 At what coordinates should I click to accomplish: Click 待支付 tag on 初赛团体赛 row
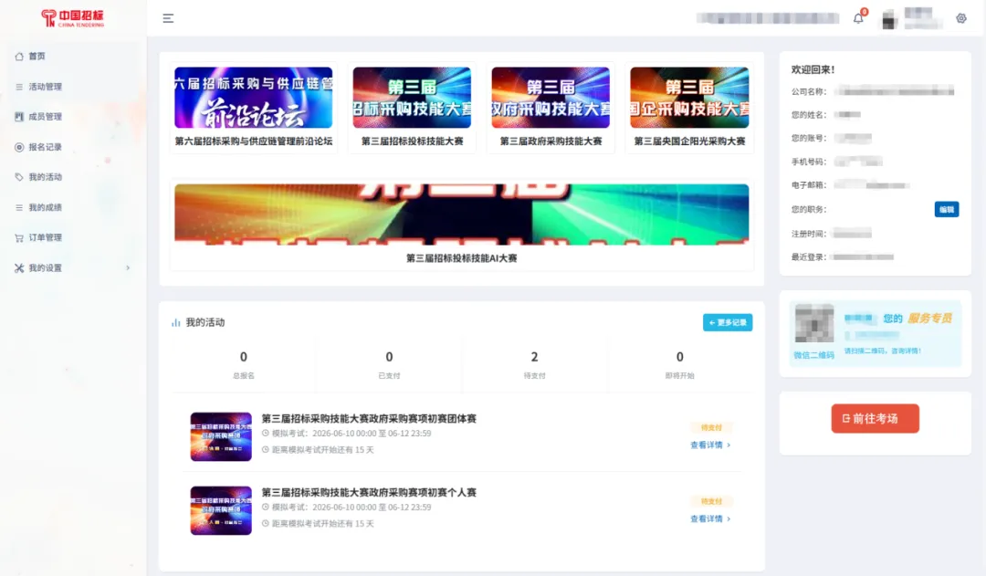[711, 427]
